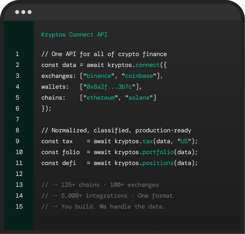
Task: Click the green 'tax' method name
Action: point(148,141)
